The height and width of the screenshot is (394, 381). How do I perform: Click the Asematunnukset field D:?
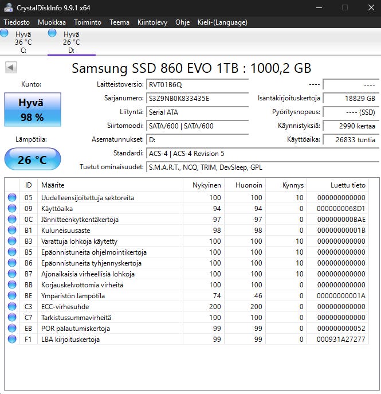tap(197, 140)
